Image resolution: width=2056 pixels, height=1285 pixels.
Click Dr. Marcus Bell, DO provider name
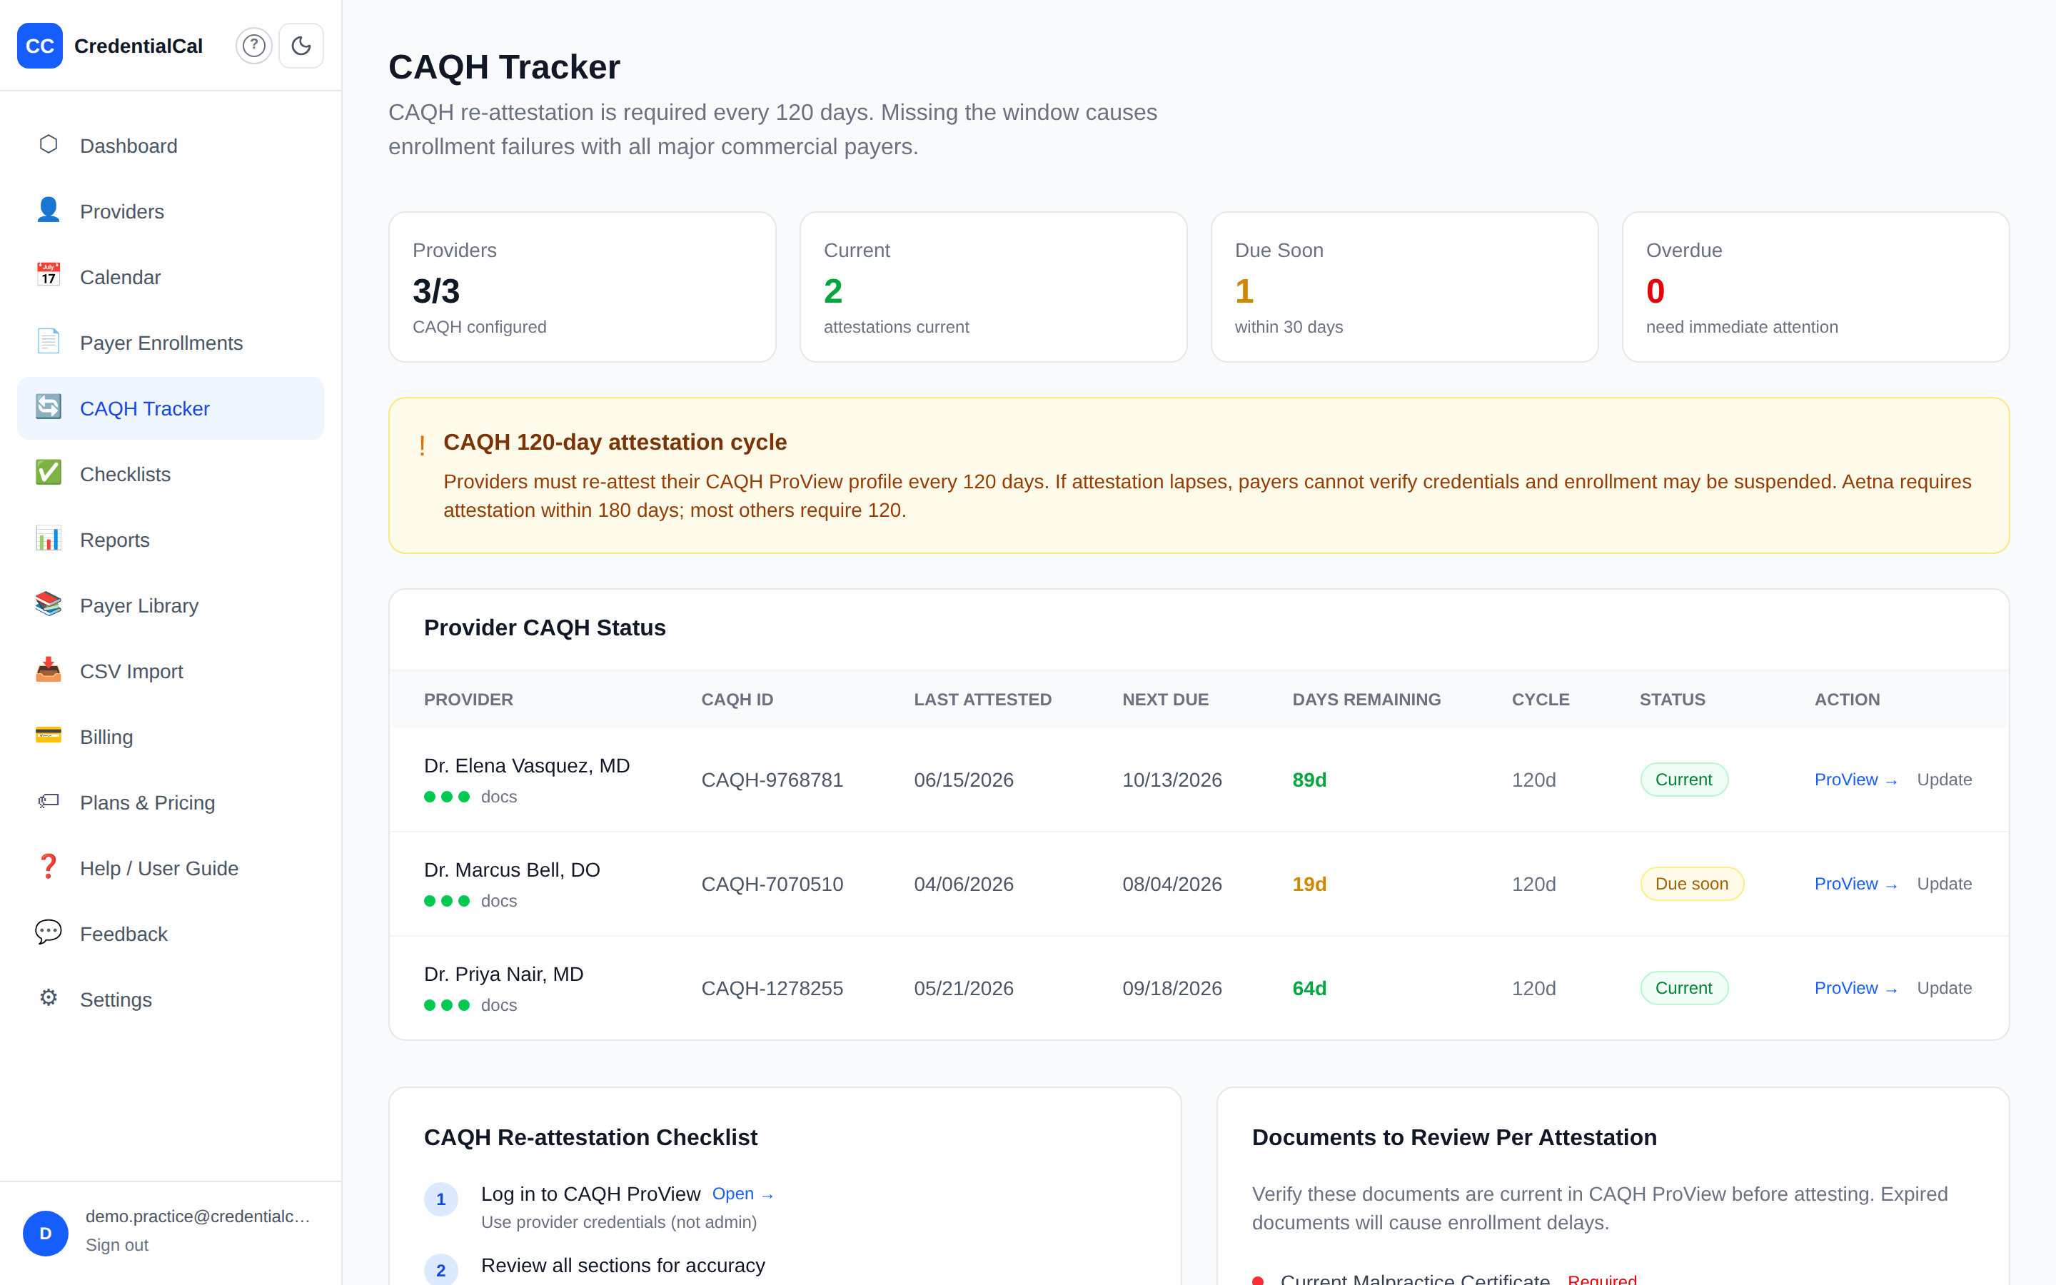point(513,870)
